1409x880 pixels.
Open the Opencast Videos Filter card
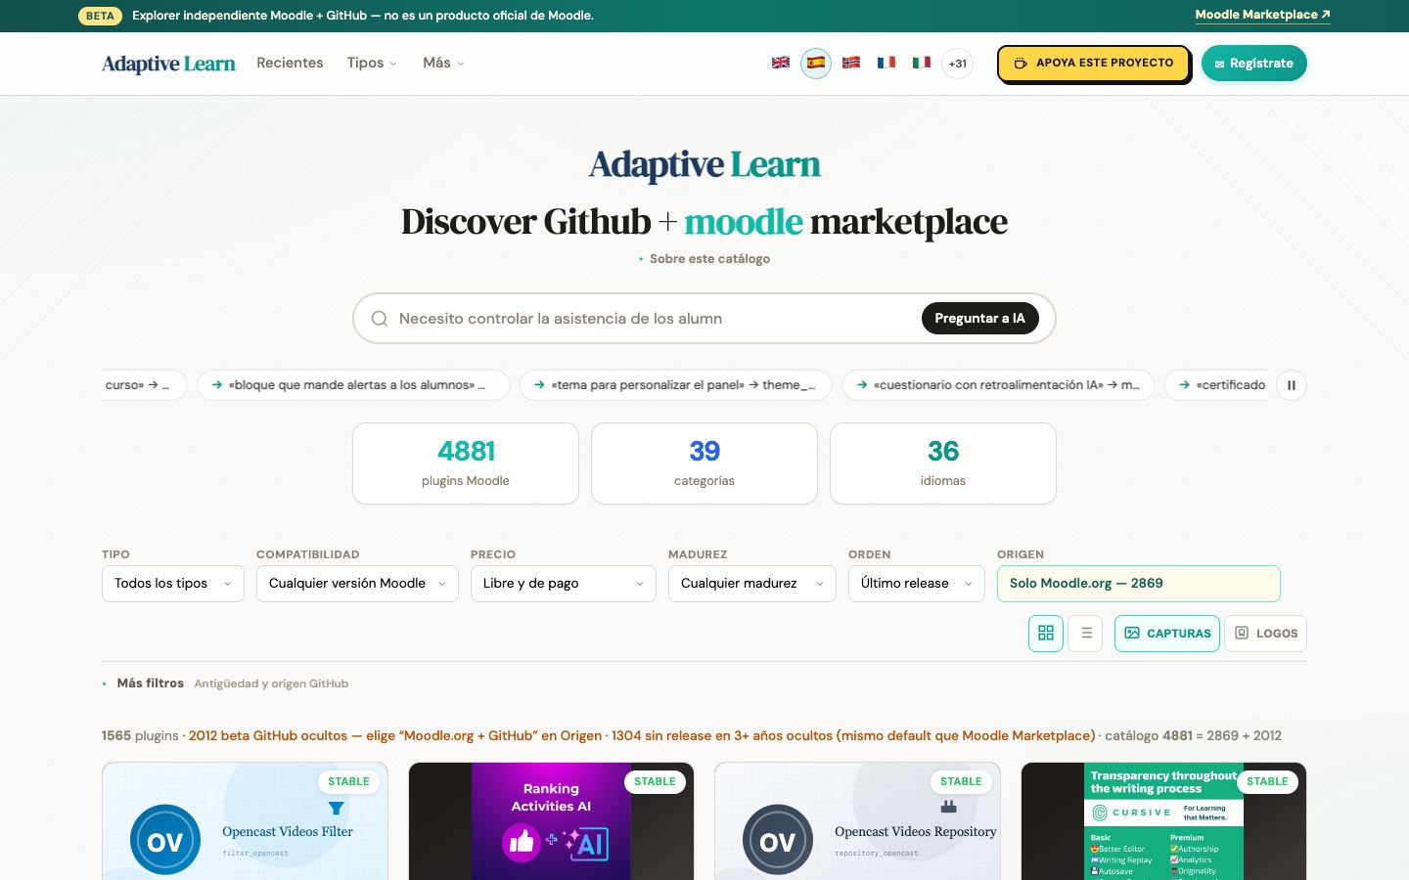pos(245,821)
